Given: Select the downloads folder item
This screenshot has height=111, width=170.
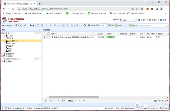Looking at the screenshot, I should tap(12, 59).
